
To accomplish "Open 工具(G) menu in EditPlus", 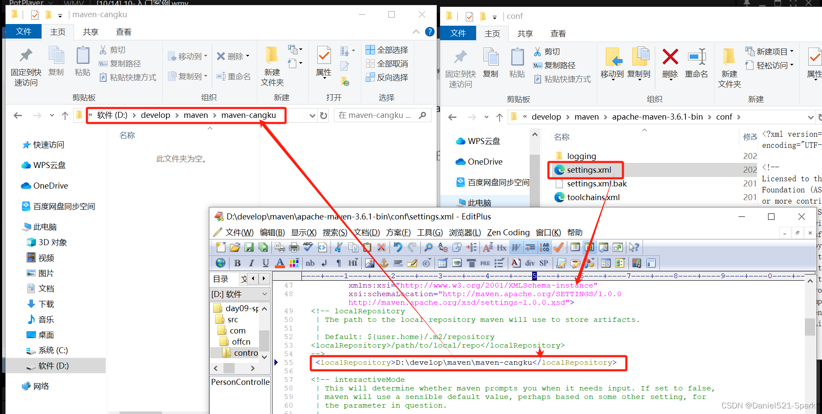I will [x=430, y=232].
